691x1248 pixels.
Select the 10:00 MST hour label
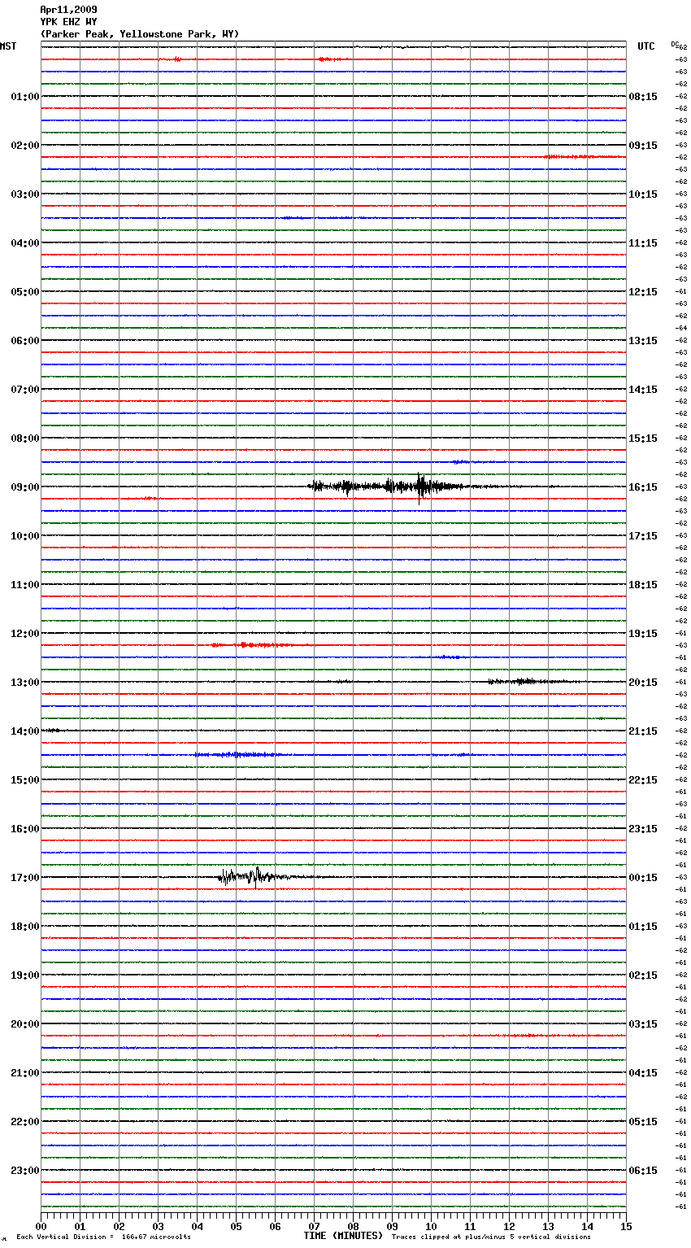(x=25, y=536)
